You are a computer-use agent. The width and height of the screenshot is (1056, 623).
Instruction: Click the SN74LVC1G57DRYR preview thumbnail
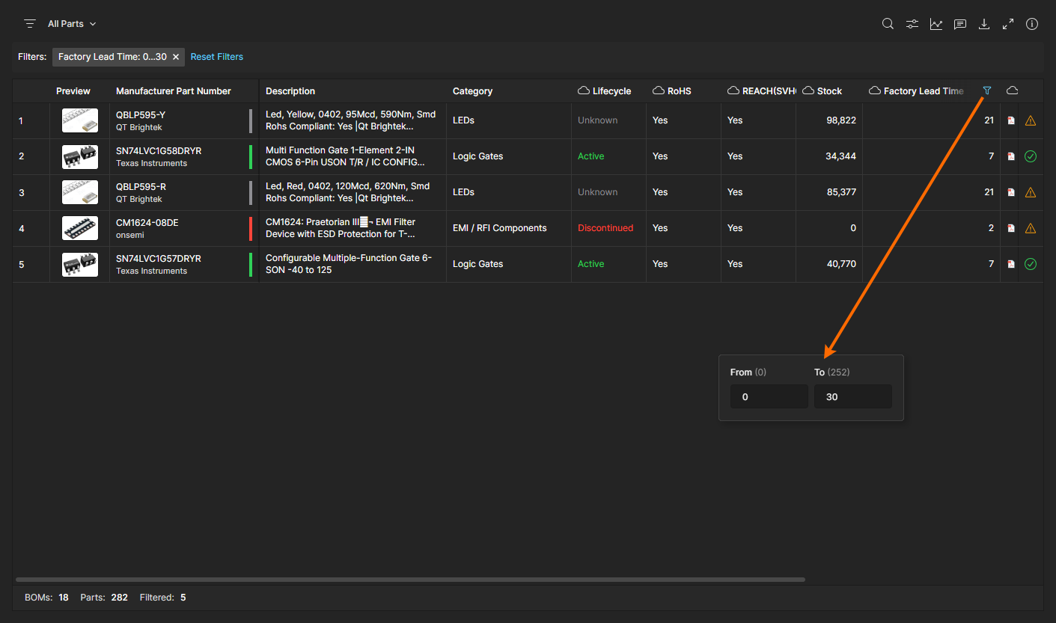(x=80, y=265)
